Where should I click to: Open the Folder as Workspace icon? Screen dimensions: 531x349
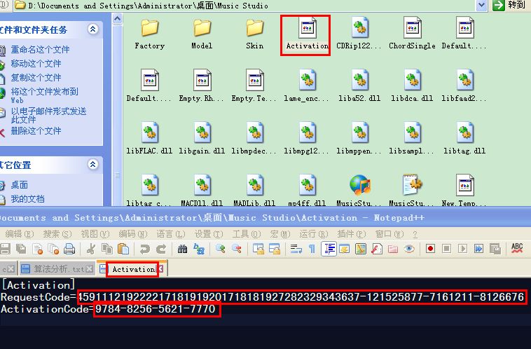click(393, 249)
